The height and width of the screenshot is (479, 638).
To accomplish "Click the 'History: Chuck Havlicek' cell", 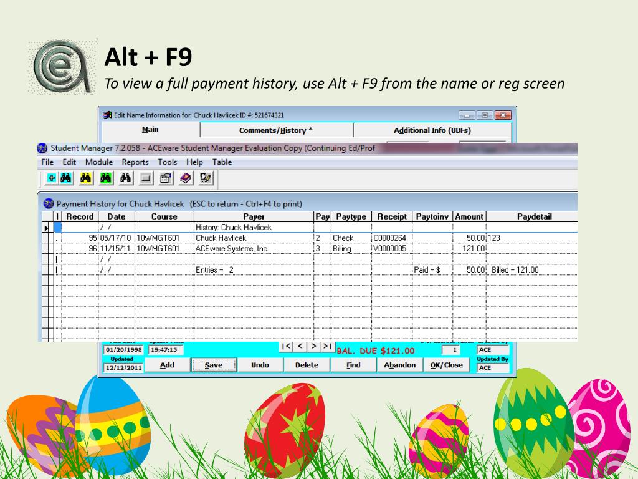I will (x=254, y=227).
